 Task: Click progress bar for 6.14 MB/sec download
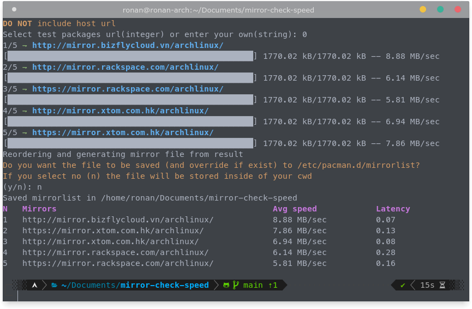[x=130, y=78]
